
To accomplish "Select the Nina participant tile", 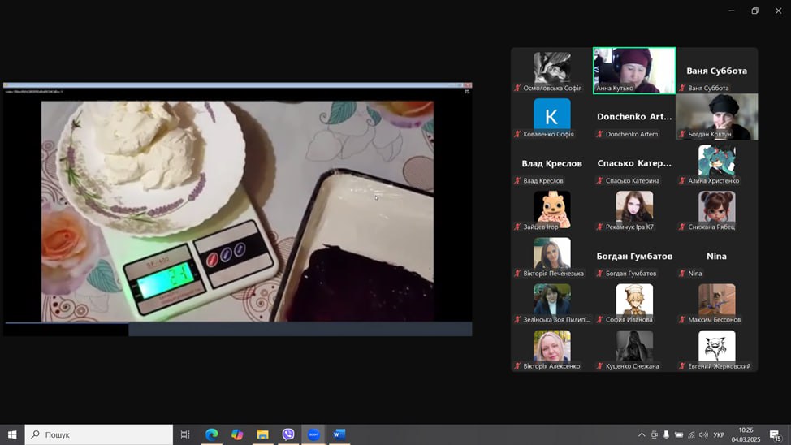I will pos(716,261).
